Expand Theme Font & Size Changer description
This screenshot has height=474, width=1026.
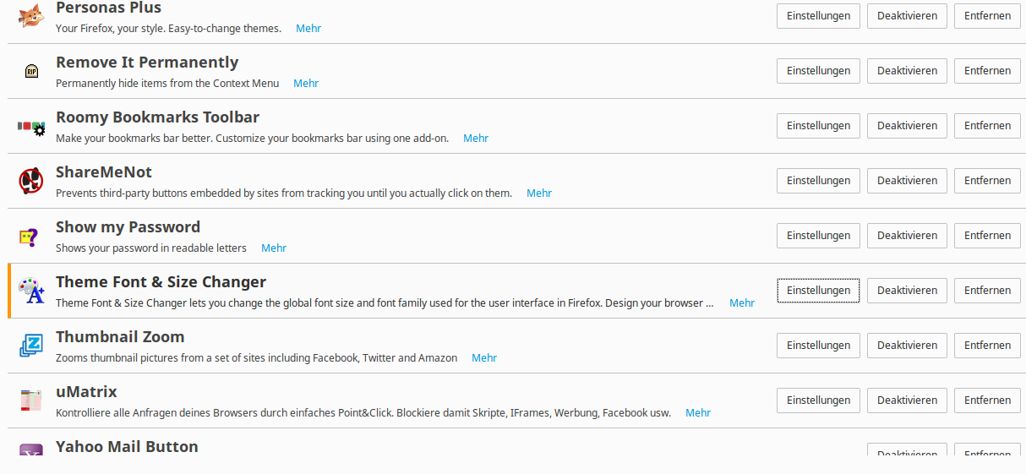(x=742, y=303)
